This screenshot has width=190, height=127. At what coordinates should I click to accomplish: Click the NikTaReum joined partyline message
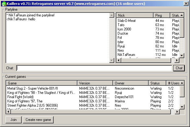tap(30, 15)
